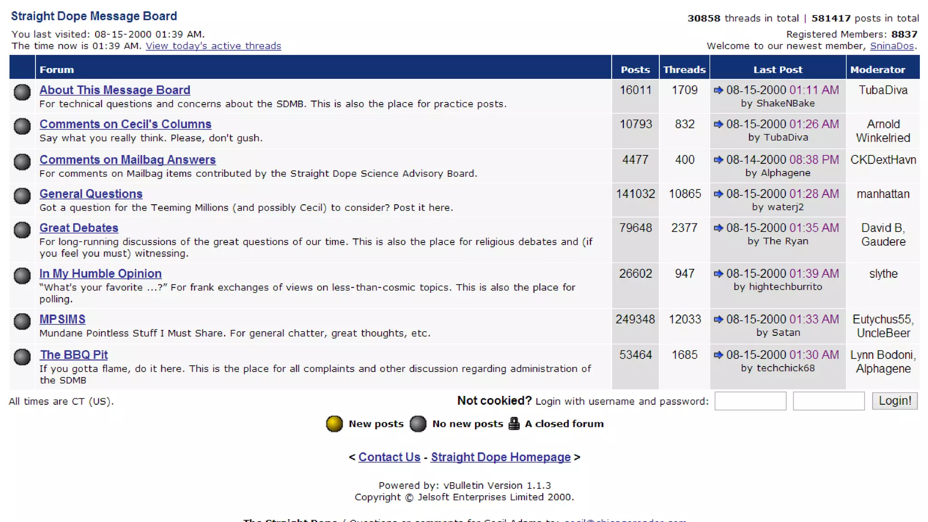
Task: Open newest member SninaDos profile
Action: 891,46
